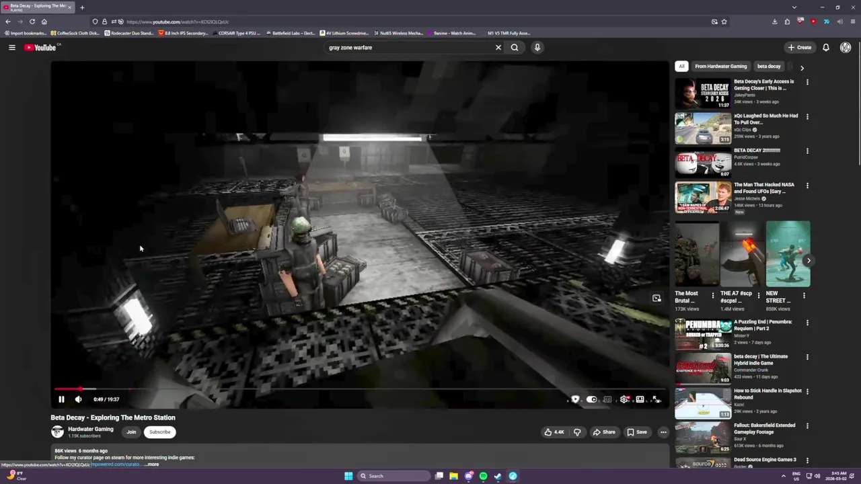Open options for 'BETA DECAY 2' video
This screenshot has width=861, height=484.
coord(807,151)
